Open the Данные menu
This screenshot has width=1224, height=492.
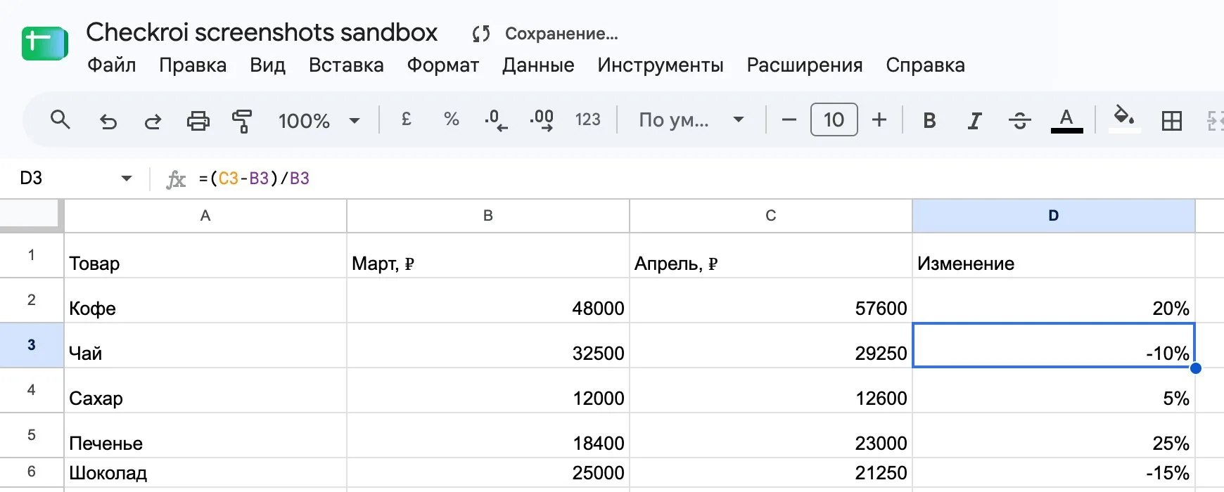point(538,65)
